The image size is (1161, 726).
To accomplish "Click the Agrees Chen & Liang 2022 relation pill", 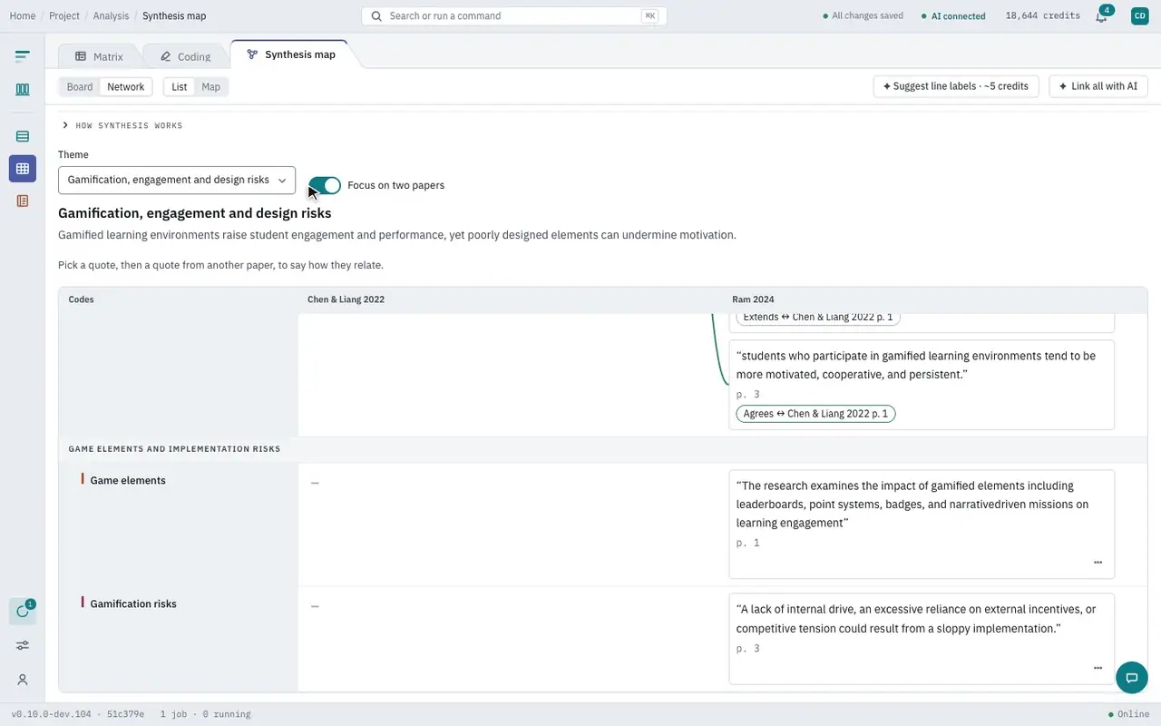I will (815, 414).
